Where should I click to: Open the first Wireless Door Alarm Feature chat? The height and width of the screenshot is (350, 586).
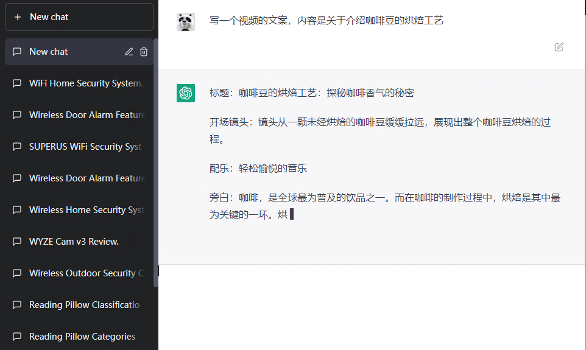click(x=79, y=115)
